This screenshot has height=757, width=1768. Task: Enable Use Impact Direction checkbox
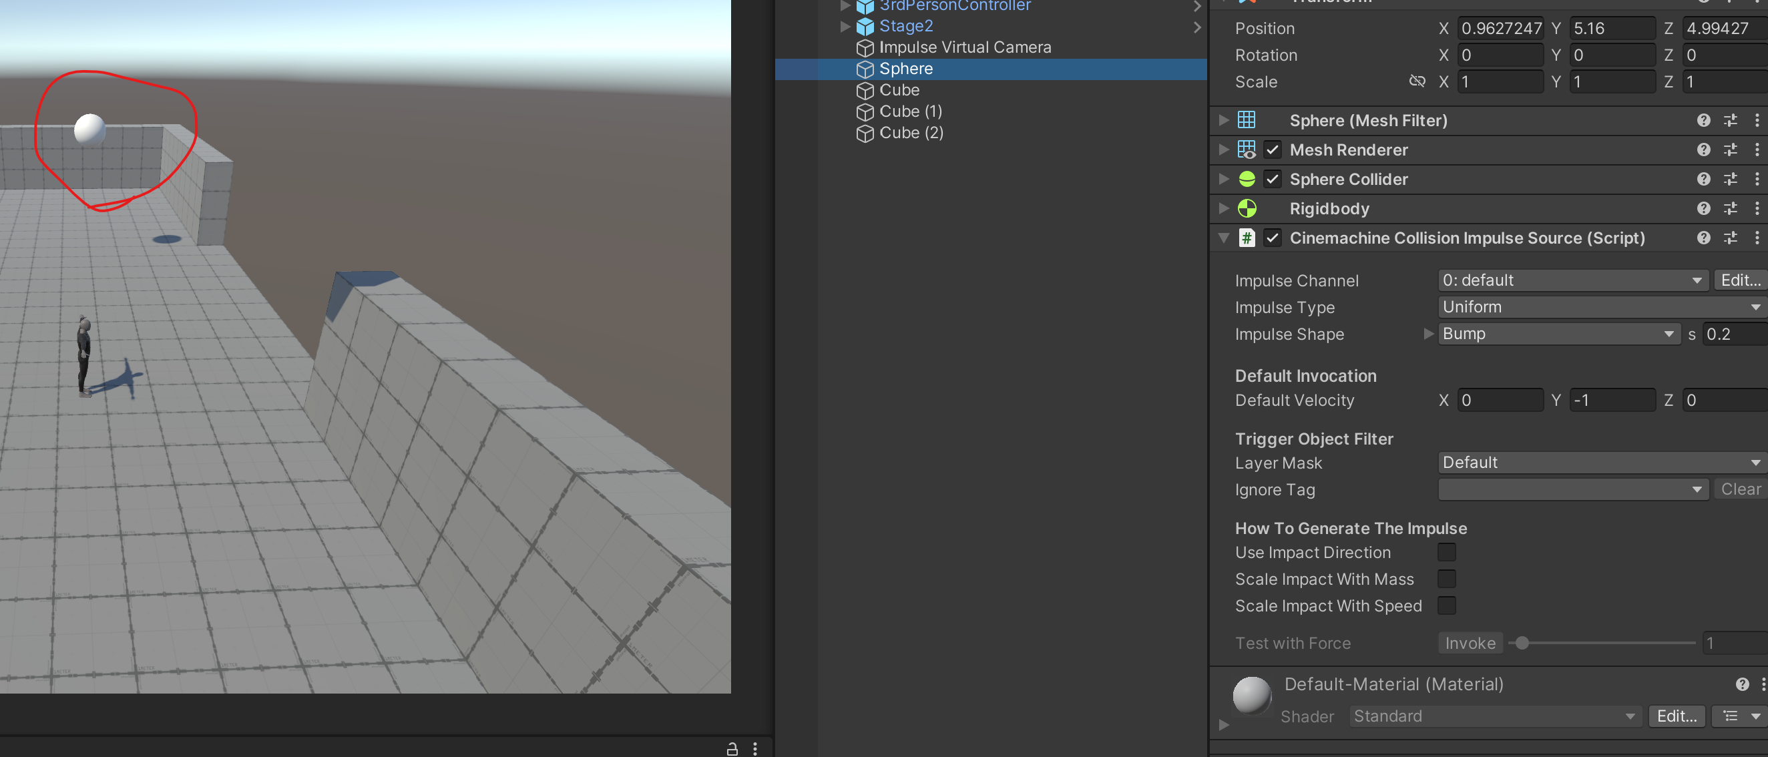tap(1446, 553)
